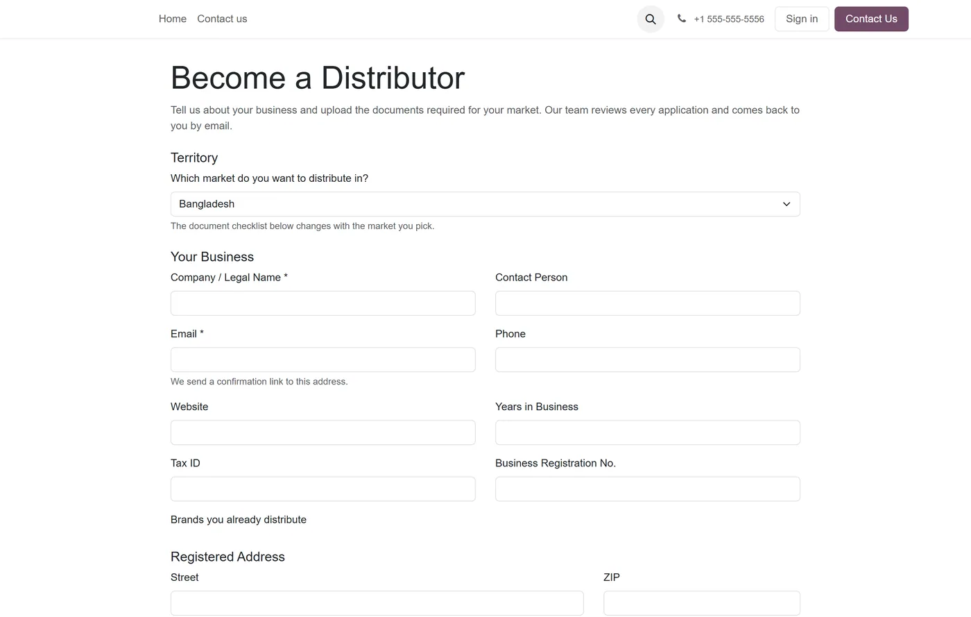Click the document checklist hint text
Viewport: 971px width, 617px height.
(302, 226)
